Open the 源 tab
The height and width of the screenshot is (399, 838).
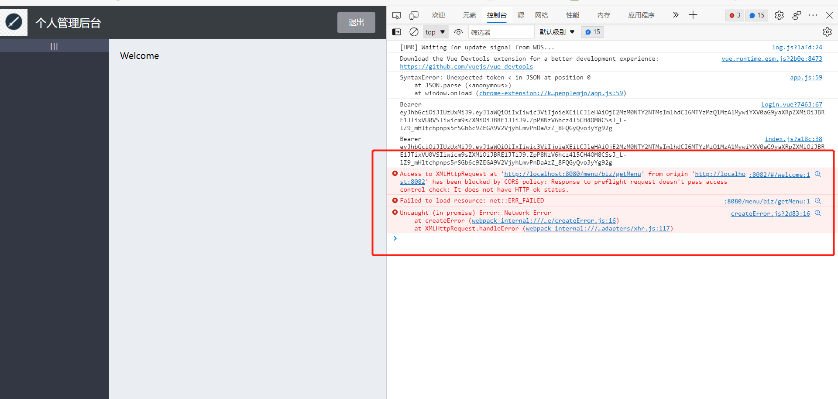point(521,15)
